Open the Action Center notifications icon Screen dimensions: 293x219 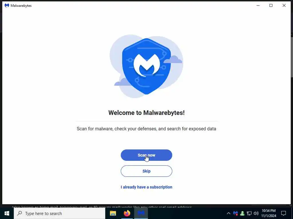[x=284, y=213]
